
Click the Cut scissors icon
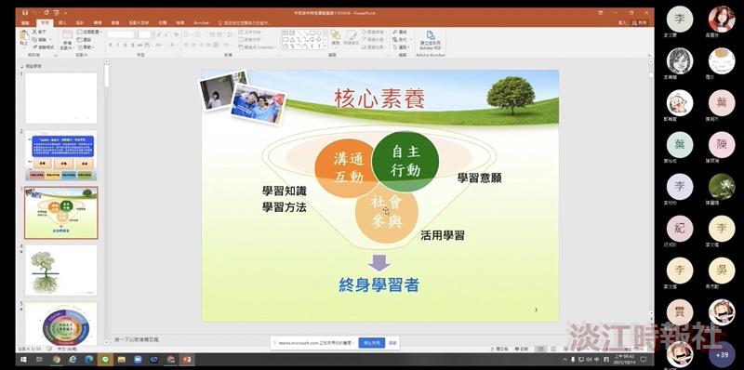[35, 32]
